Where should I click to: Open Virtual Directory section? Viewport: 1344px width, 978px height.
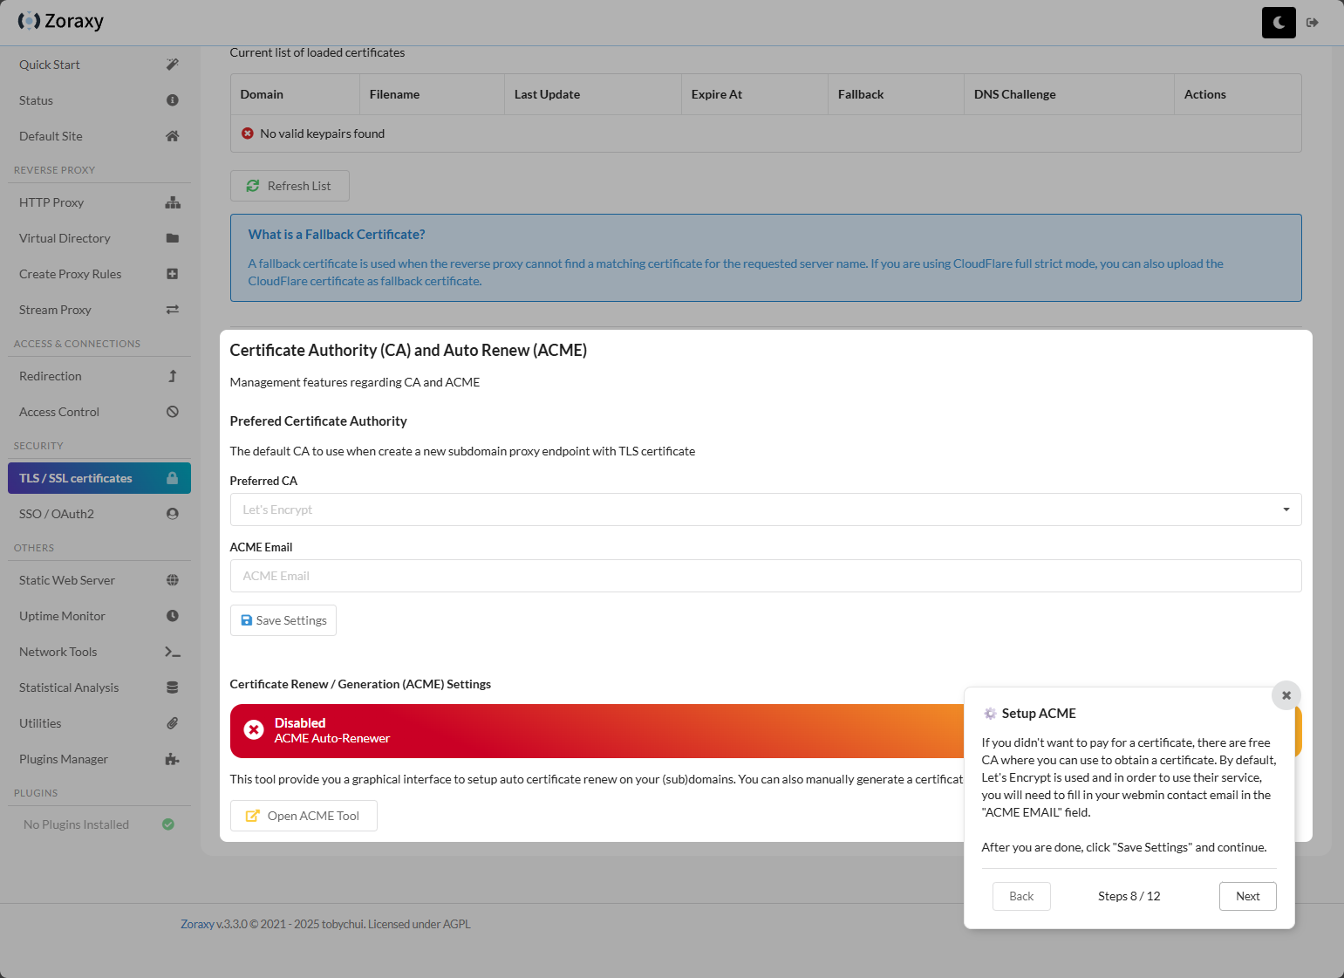(x=99, y=238)
